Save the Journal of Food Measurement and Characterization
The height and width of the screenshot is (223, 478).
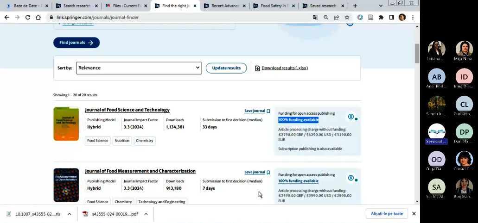pos(257,172)
